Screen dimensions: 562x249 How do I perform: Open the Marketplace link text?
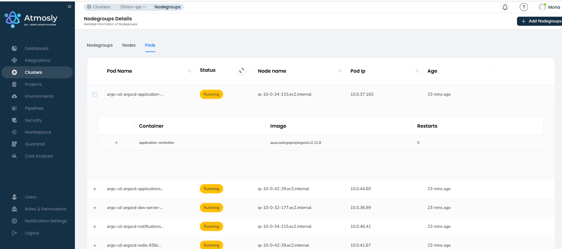point(38,132)
